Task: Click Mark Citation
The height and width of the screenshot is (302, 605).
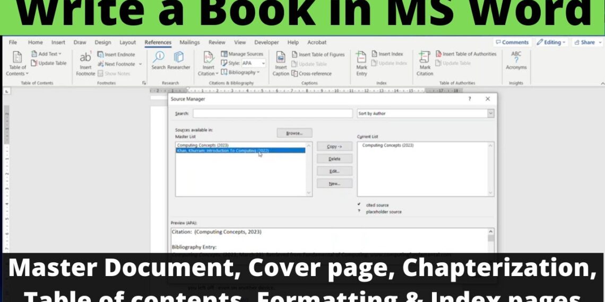Action: pos(425,63)
